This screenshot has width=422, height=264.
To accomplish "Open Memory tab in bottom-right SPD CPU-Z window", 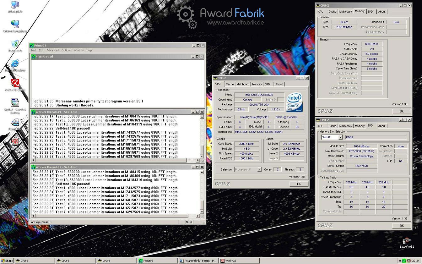I will 360,126.
